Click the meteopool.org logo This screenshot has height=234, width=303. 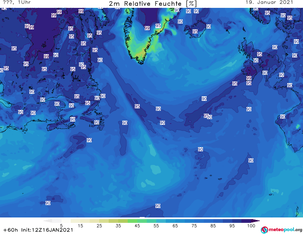coord(282,230)
